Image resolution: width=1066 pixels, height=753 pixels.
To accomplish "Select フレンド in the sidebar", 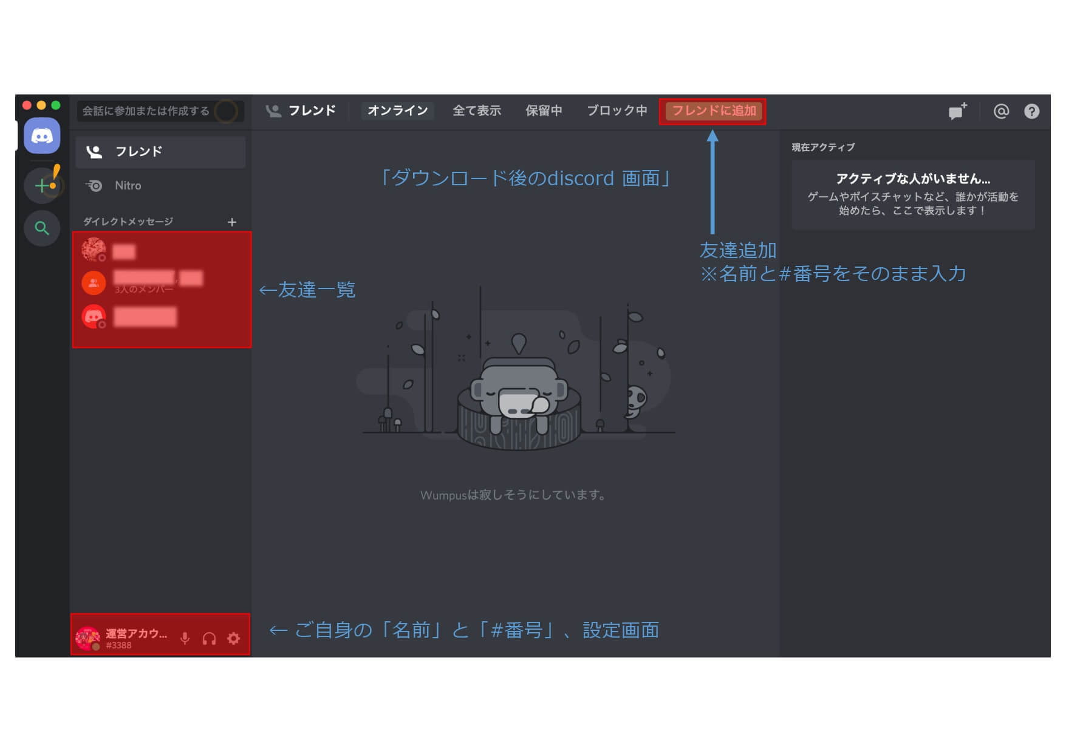I will pyautogui.click(x=160, y=151).
